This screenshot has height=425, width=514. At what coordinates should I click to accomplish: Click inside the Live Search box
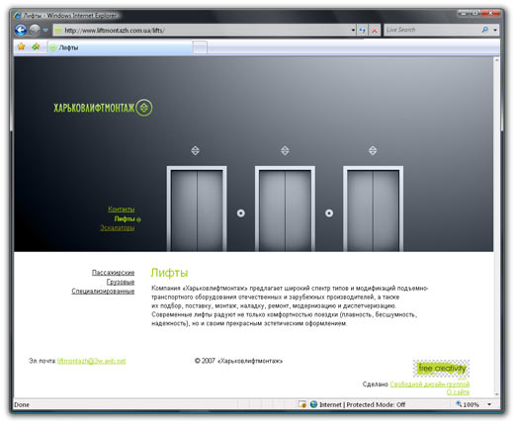[432, 30]
